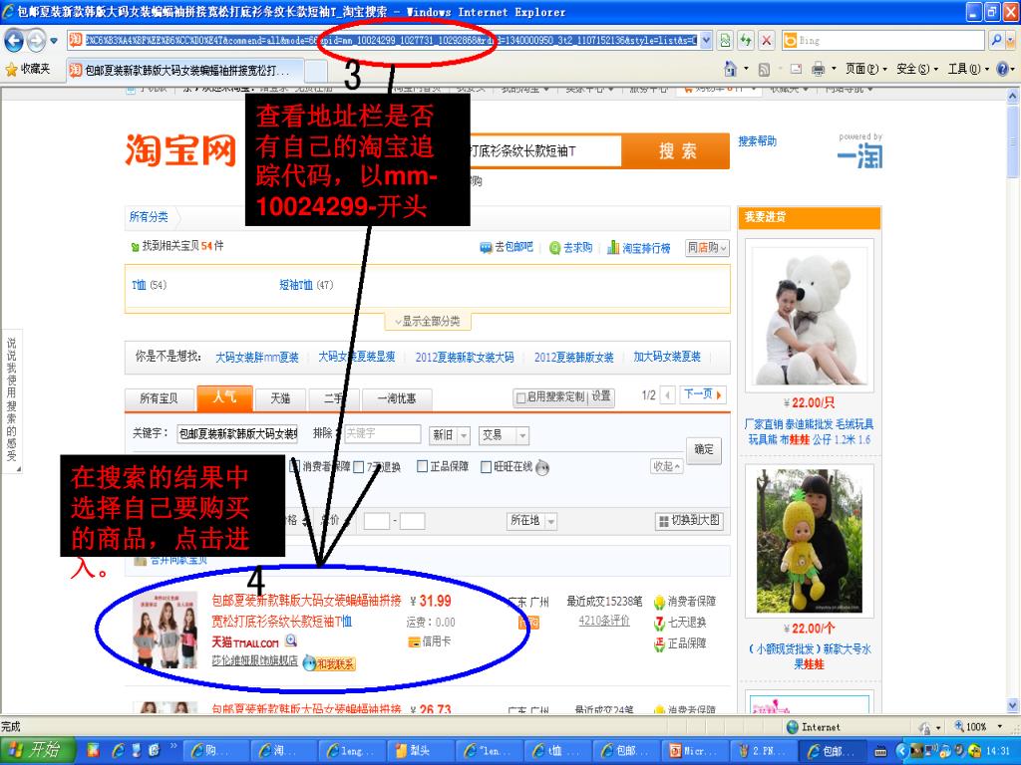Enable the 启用搜索定制 checkbox

tap(520, 397)
